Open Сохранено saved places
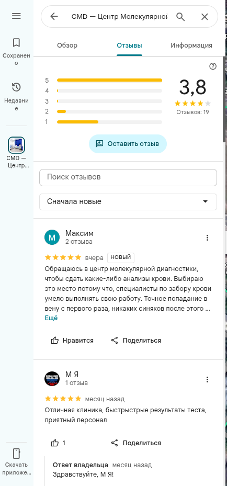 click(16, 52)
